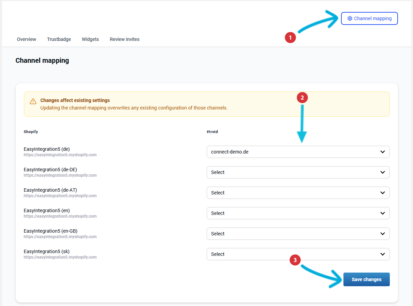Click the warning triangle icon in yellow banner
This screenshot has width=413, height=306.
pyautogui.click(x=33, y=101)
